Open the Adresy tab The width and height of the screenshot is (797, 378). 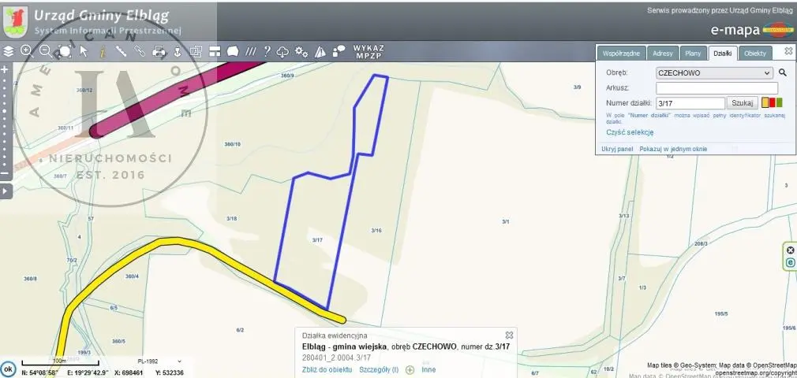663,54
